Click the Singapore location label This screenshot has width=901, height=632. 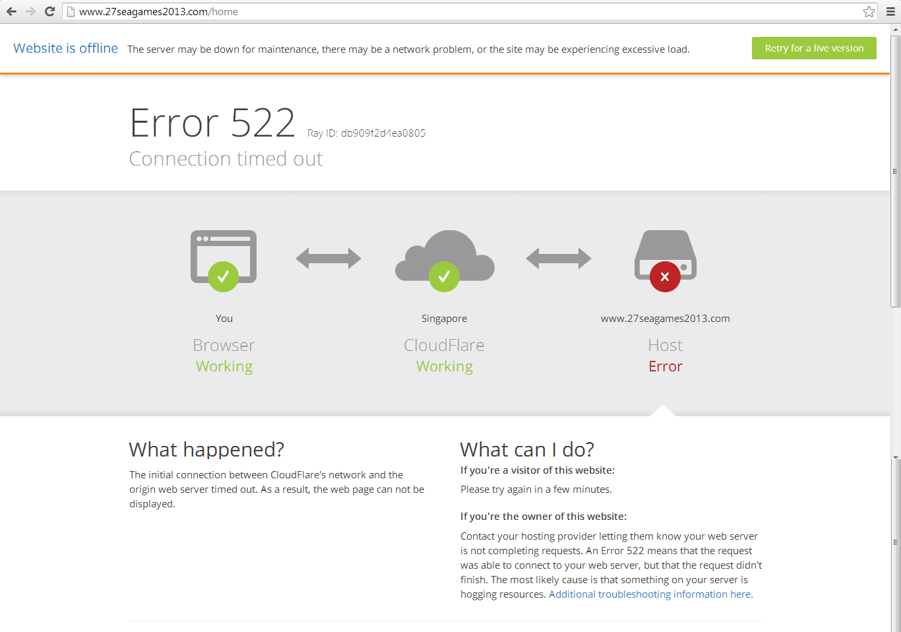[444, 319]
